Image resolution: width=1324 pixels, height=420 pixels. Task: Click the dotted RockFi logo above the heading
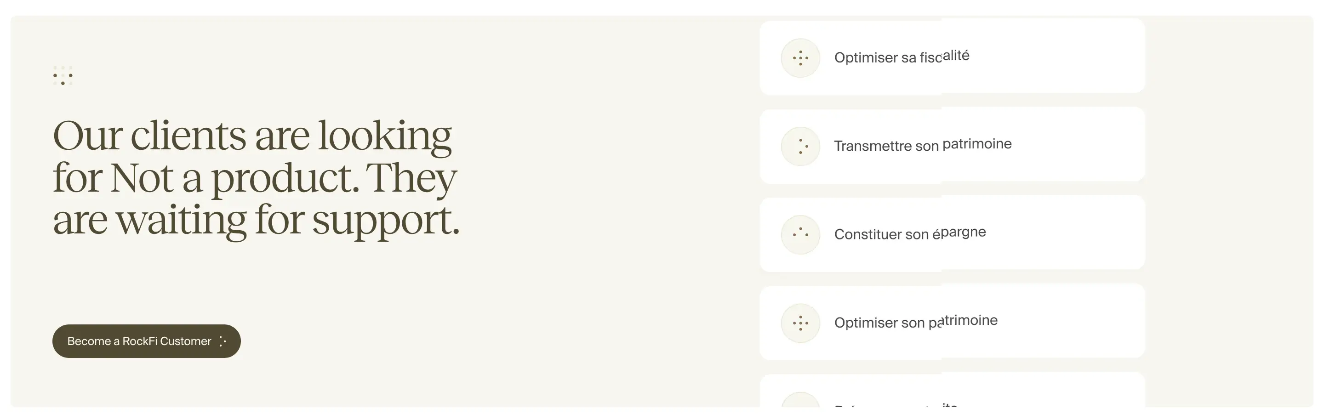pos(63,75)
